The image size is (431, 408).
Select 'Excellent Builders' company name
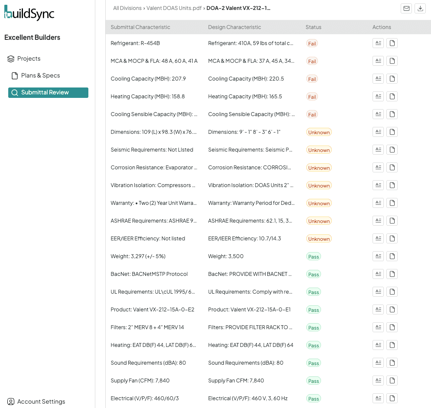point(32,37)
